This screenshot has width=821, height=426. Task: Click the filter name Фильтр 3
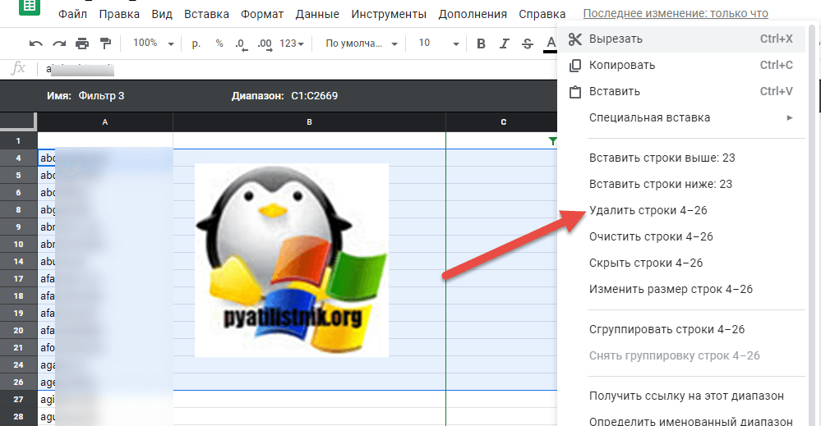tap(102, 96)
